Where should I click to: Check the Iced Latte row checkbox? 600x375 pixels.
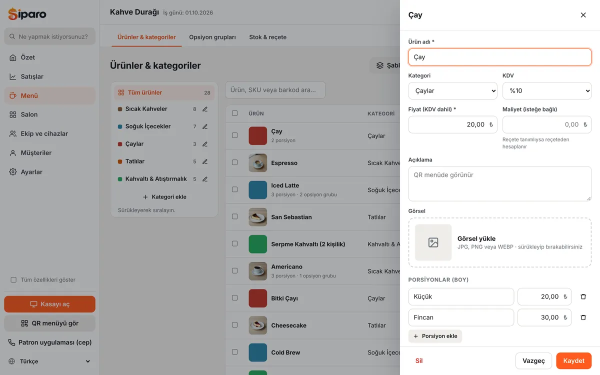pyautogui.click(x=235, y=189)
